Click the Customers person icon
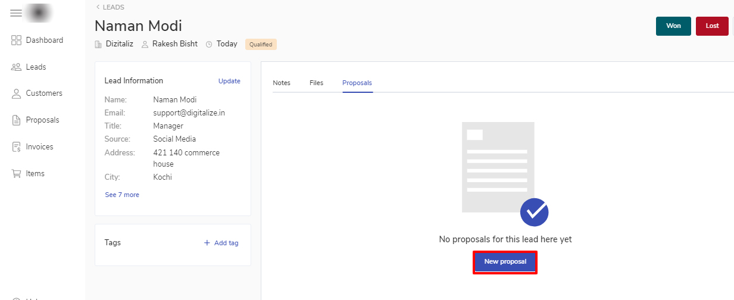Image resolution: width=734 pixels, height=300 pixels. coord(16,93)
